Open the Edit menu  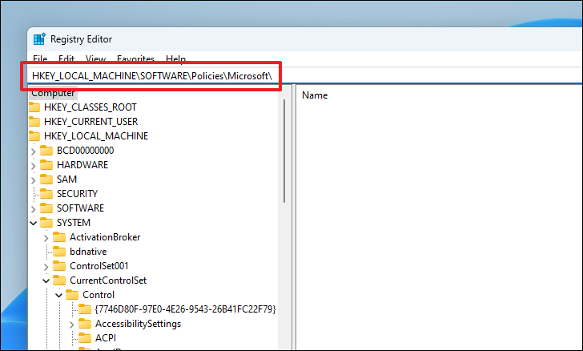point(66,58)
